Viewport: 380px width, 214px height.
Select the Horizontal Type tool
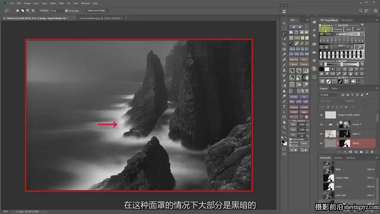284,107
